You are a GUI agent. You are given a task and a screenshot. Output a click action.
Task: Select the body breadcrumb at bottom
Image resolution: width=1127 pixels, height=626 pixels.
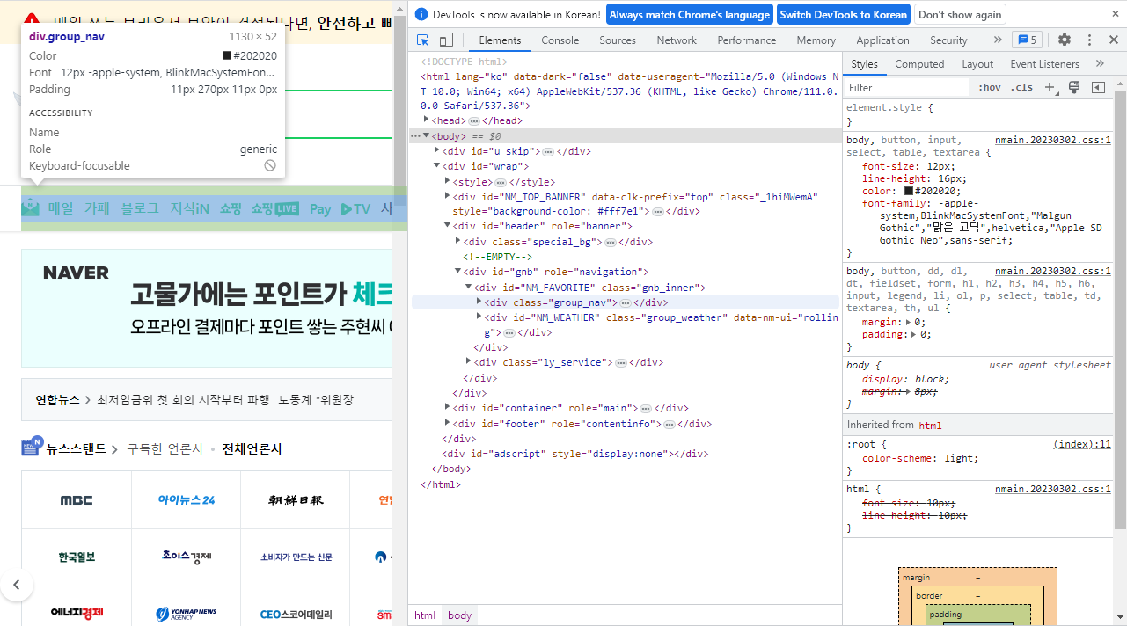click(x=459, y=615)
